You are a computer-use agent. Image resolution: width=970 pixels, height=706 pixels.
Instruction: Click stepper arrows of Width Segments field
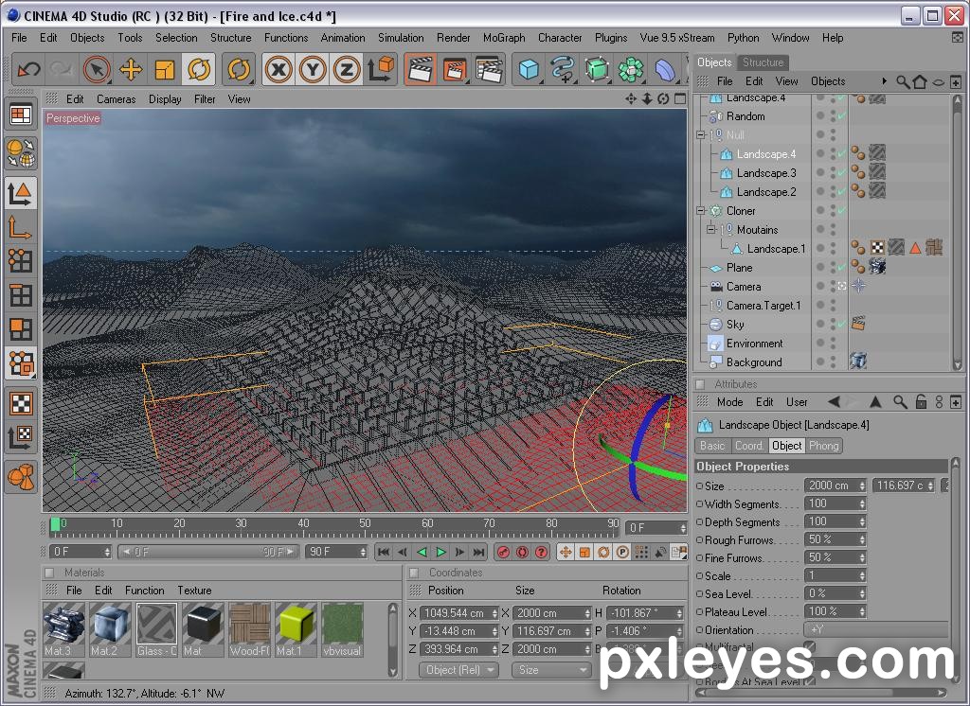point(862,504)
